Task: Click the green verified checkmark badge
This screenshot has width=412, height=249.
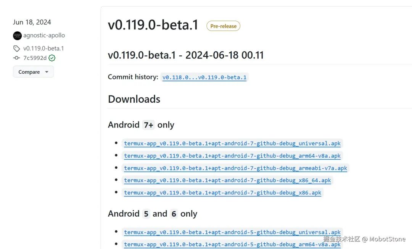Action: pyautogui.click(x=52, y=58)
